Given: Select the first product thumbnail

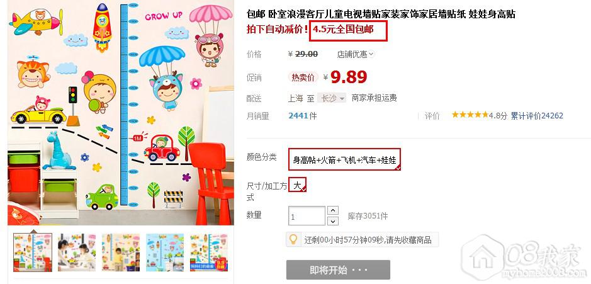Looking at the screenshot, I should 33,253.
